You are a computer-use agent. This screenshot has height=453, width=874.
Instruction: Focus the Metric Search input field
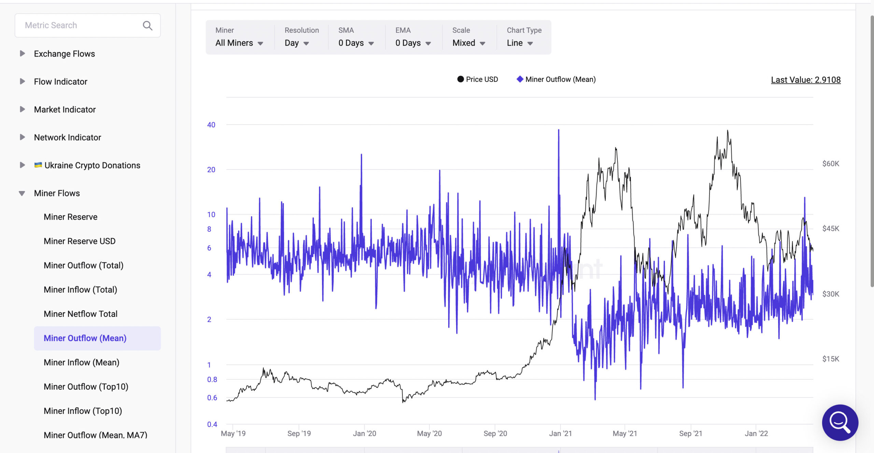[87, 26]
